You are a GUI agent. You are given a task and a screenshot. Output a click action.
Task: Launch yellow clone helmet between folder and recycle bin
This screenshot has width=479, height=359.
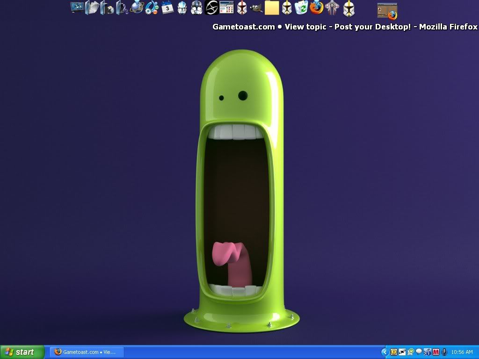(287, 7)
